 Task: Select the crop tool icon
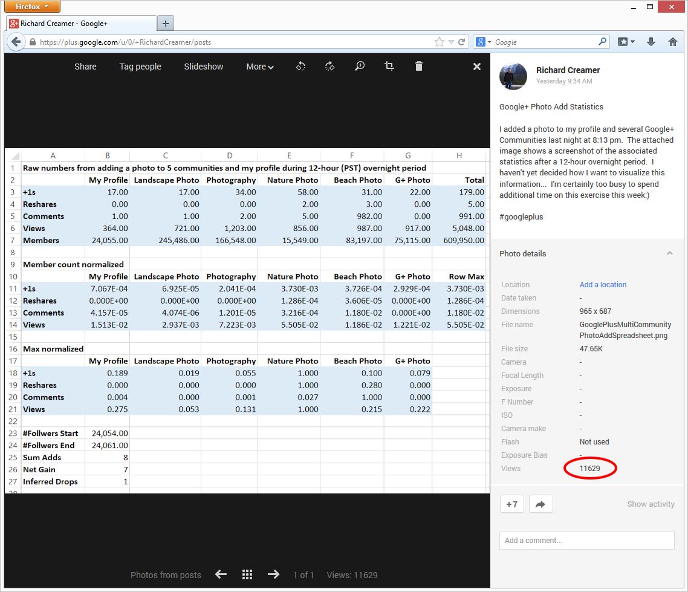(x=389, y=67)
